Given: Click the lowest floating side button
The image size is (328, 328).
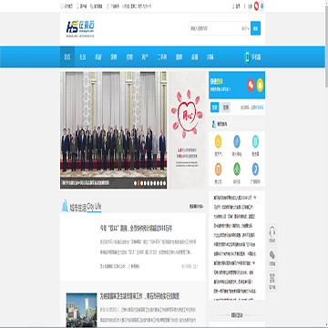Looking at the screenshot, I should click(x=272, y=281).
